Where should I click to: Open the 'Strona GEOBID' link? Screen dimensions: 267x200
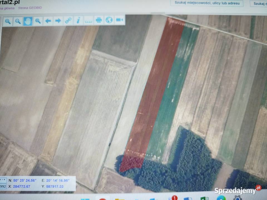(x=30, y=8)
